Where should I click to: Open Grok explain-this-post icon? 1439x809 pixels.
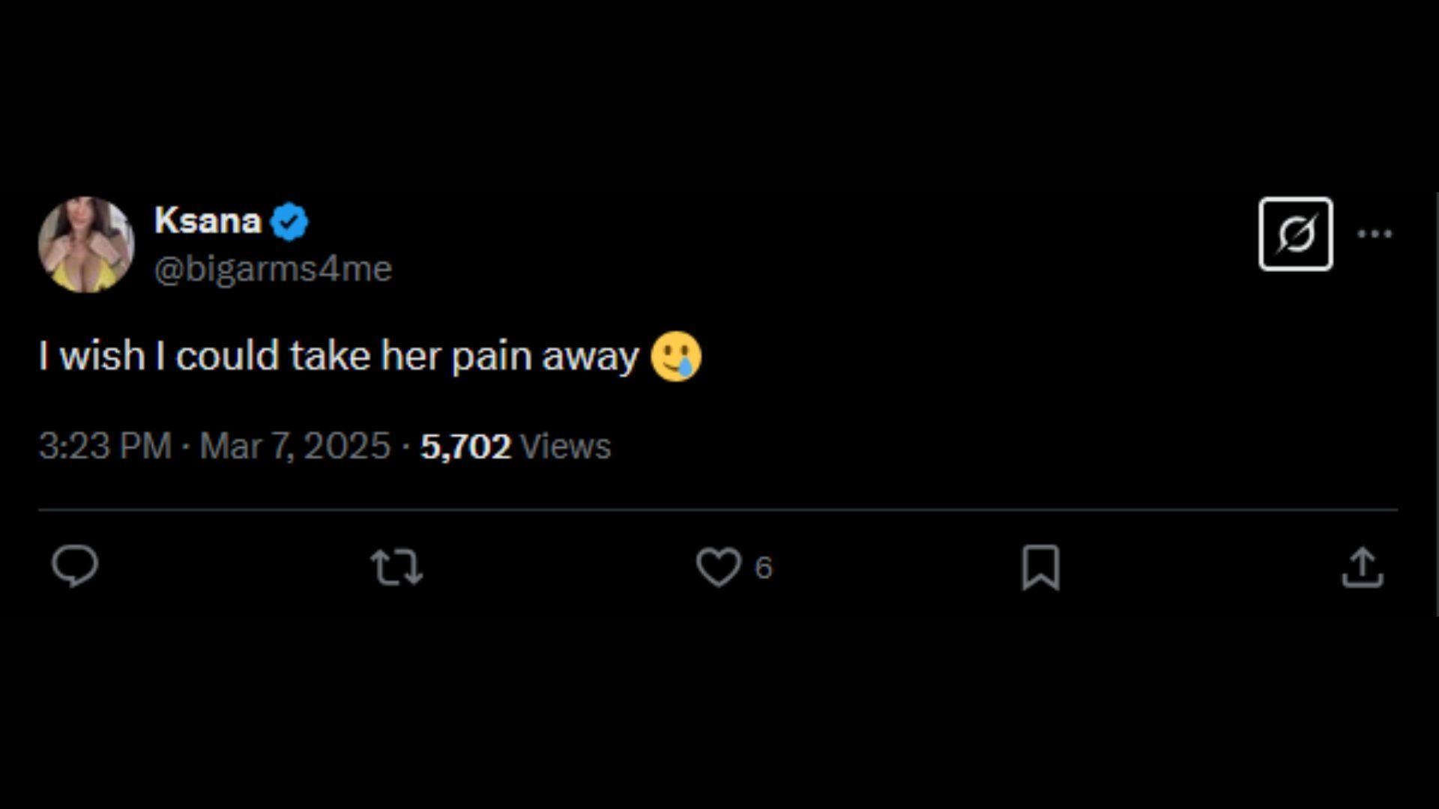click(x=1295, y=234)
